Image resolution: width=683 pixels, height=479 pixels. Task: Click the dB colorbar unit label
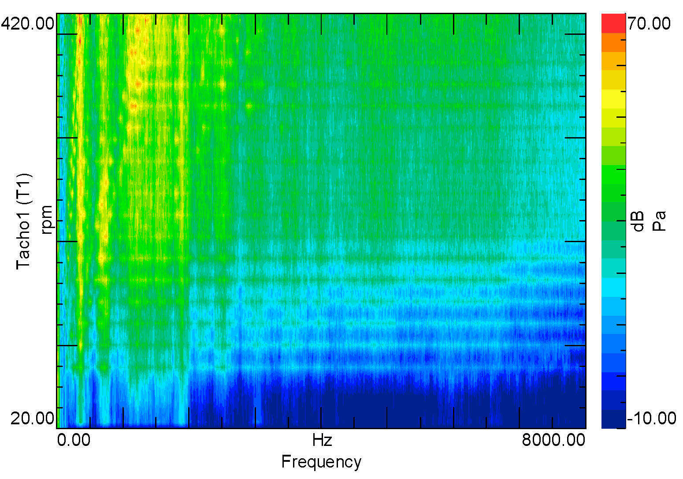click(638, 221)
